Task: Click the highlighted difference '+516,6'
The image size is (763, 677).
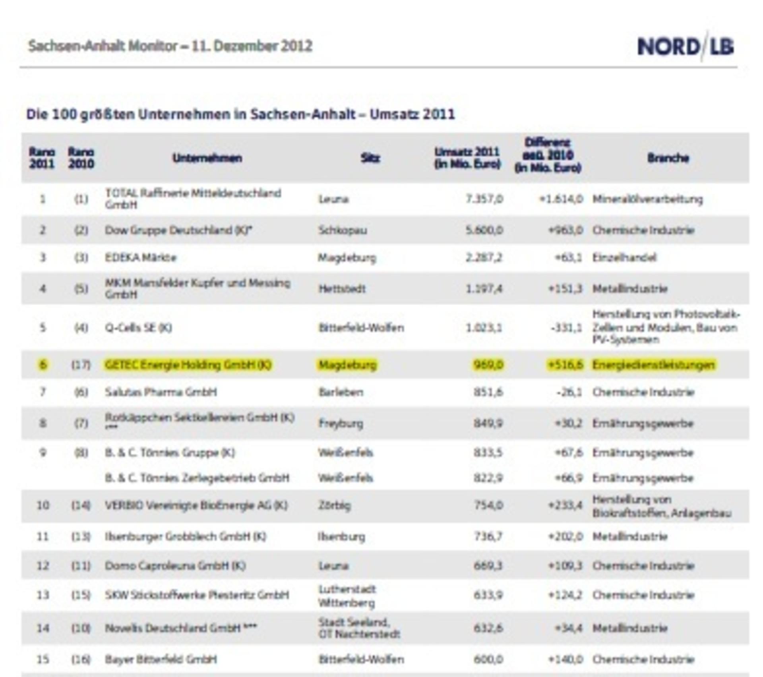Action: 565,365
